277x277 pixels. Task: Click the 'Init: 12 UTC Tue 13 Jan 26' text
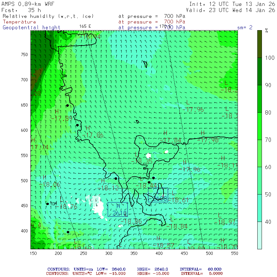[x=232, y=4]
